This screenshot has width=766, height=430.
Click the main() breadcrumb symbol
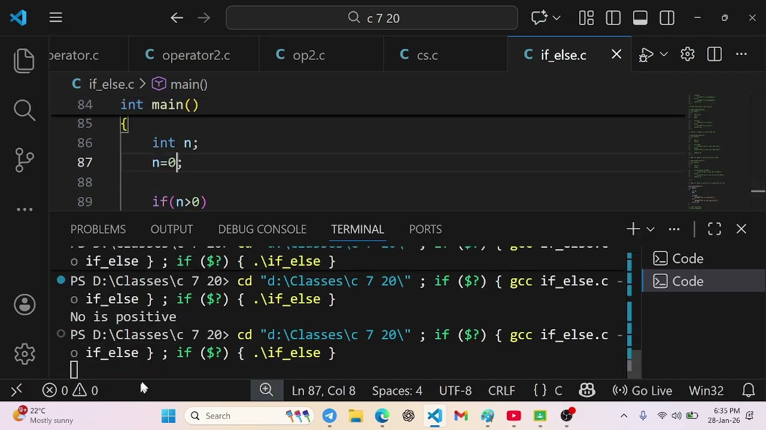click(x=189, y=84)
